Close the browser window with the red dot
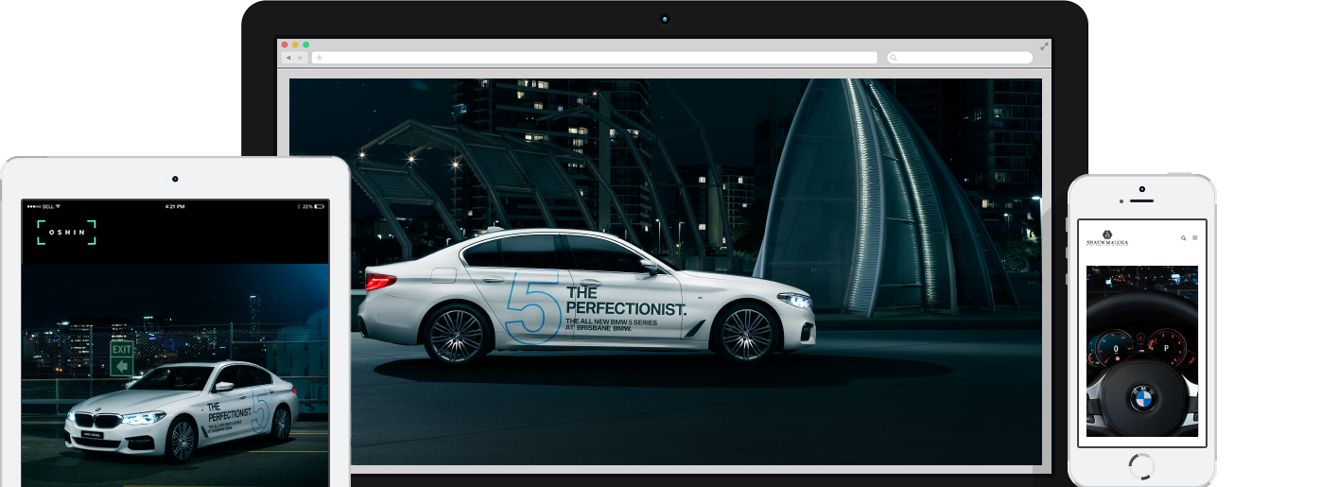Image resolution: width=1321 pixels, height=487 pixels. pos(285,44)
